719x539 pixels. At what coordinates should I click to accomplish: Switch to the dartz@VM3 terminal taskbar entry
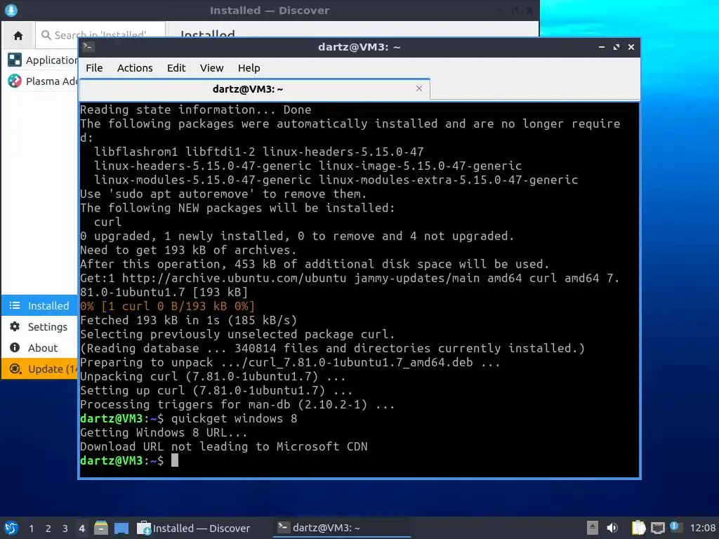pyautogui.click(x=342, y=528)
